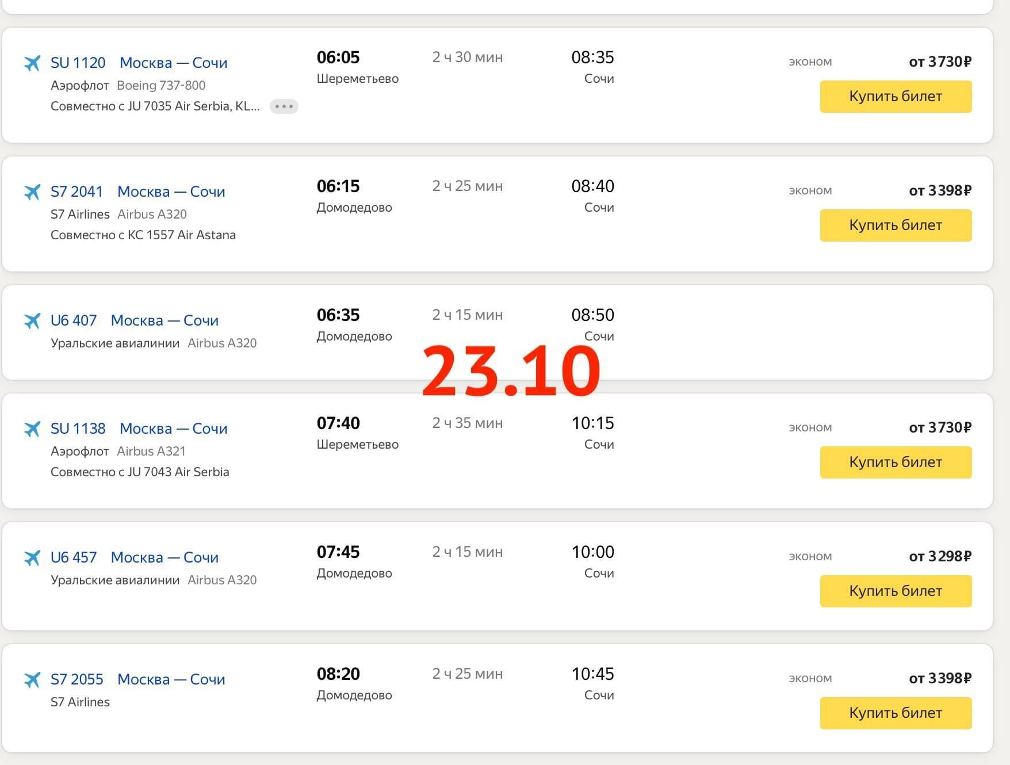Buy ticket for the 06:15 S7 flight

pyautogui.click(x=896, y=225)
